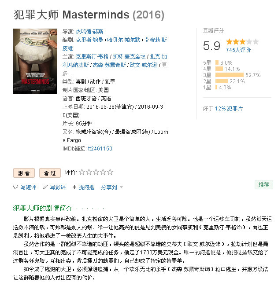278x286 pixels.
Task: Click the speech bubble 写短评 icon
Action: coord(16,187)
